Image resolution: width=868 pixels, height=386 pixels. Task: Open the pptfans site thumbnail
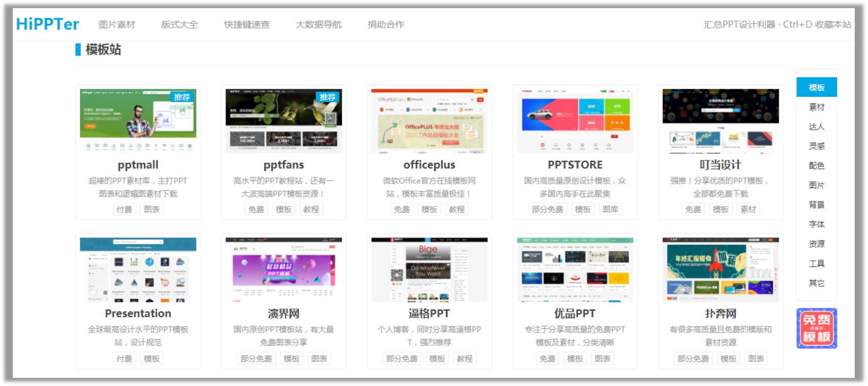[x=284, y=121]
